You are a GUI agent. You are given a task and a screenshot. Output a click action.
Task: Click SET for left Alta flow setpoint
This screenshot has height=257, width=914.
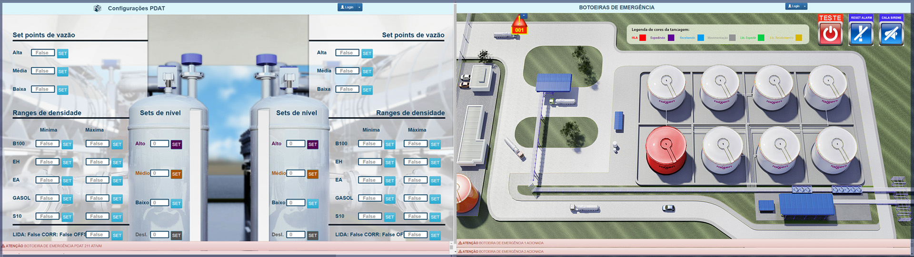point(62,53)
